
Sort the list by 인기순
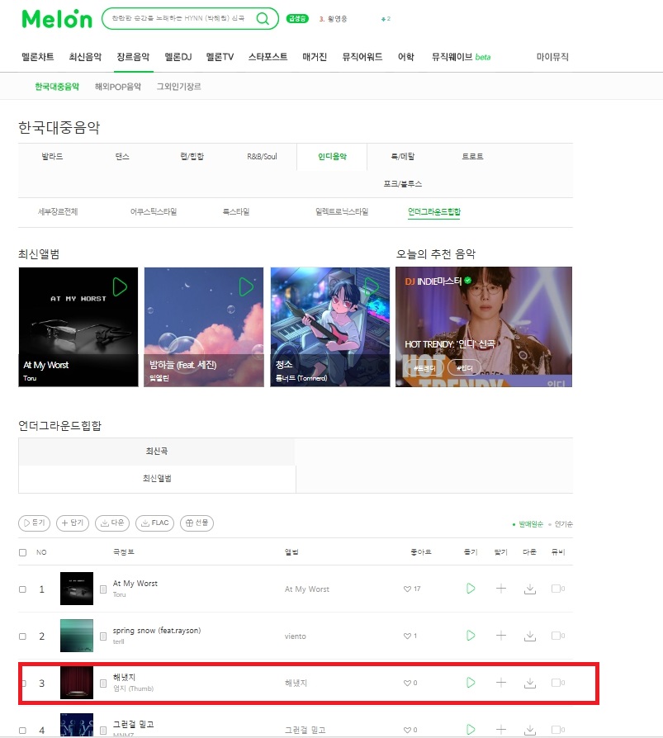(563, 524)
